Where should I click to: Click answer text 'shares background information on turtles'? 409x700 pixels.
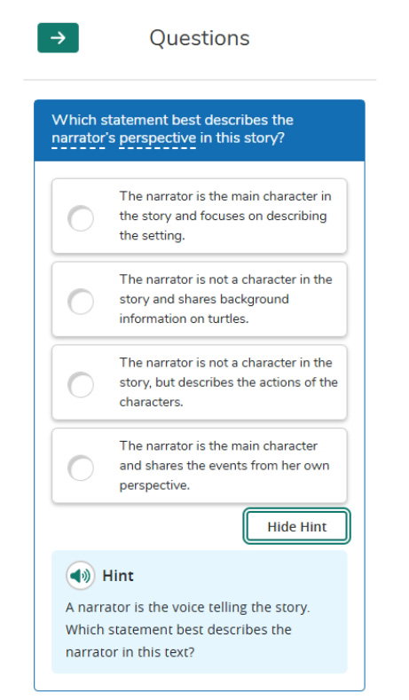tap(204, 309)
